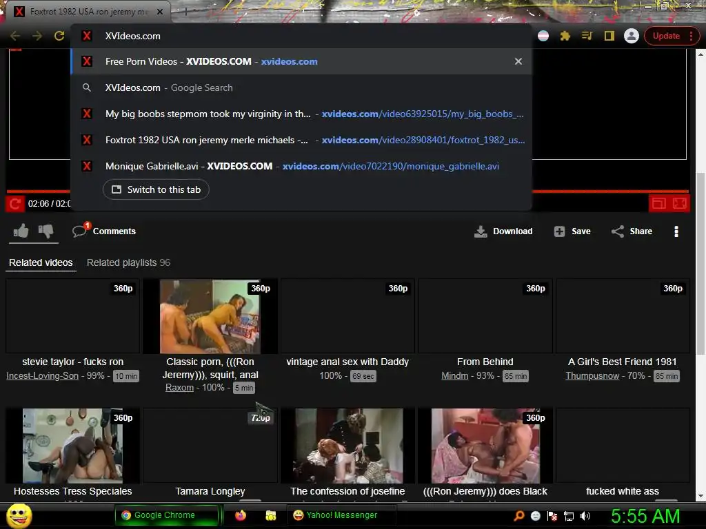
Task: Click the Download button
Action: 503,231
